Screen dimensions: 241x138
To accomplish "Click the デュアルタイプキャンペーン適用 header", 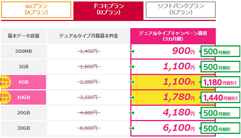I will click(x=173, y=36).
